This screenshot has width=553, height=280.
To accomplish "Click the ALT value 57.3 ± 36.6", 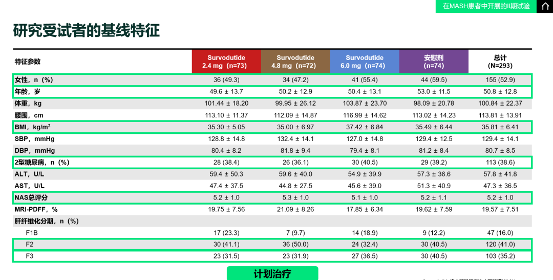I will tap(434, 174).
